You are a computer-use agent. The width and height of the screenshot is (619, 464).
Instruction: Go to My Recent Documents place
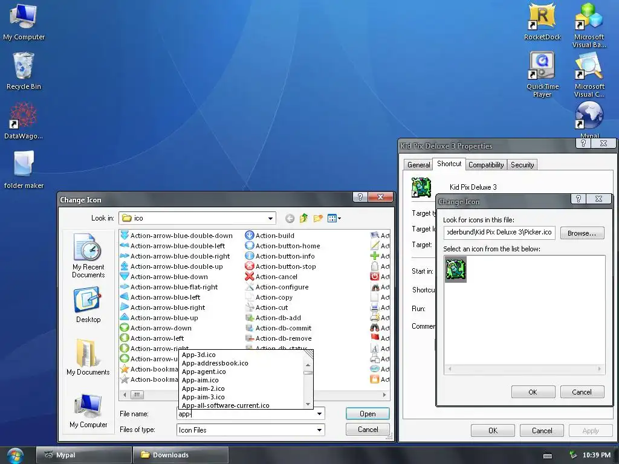point(88,256)
